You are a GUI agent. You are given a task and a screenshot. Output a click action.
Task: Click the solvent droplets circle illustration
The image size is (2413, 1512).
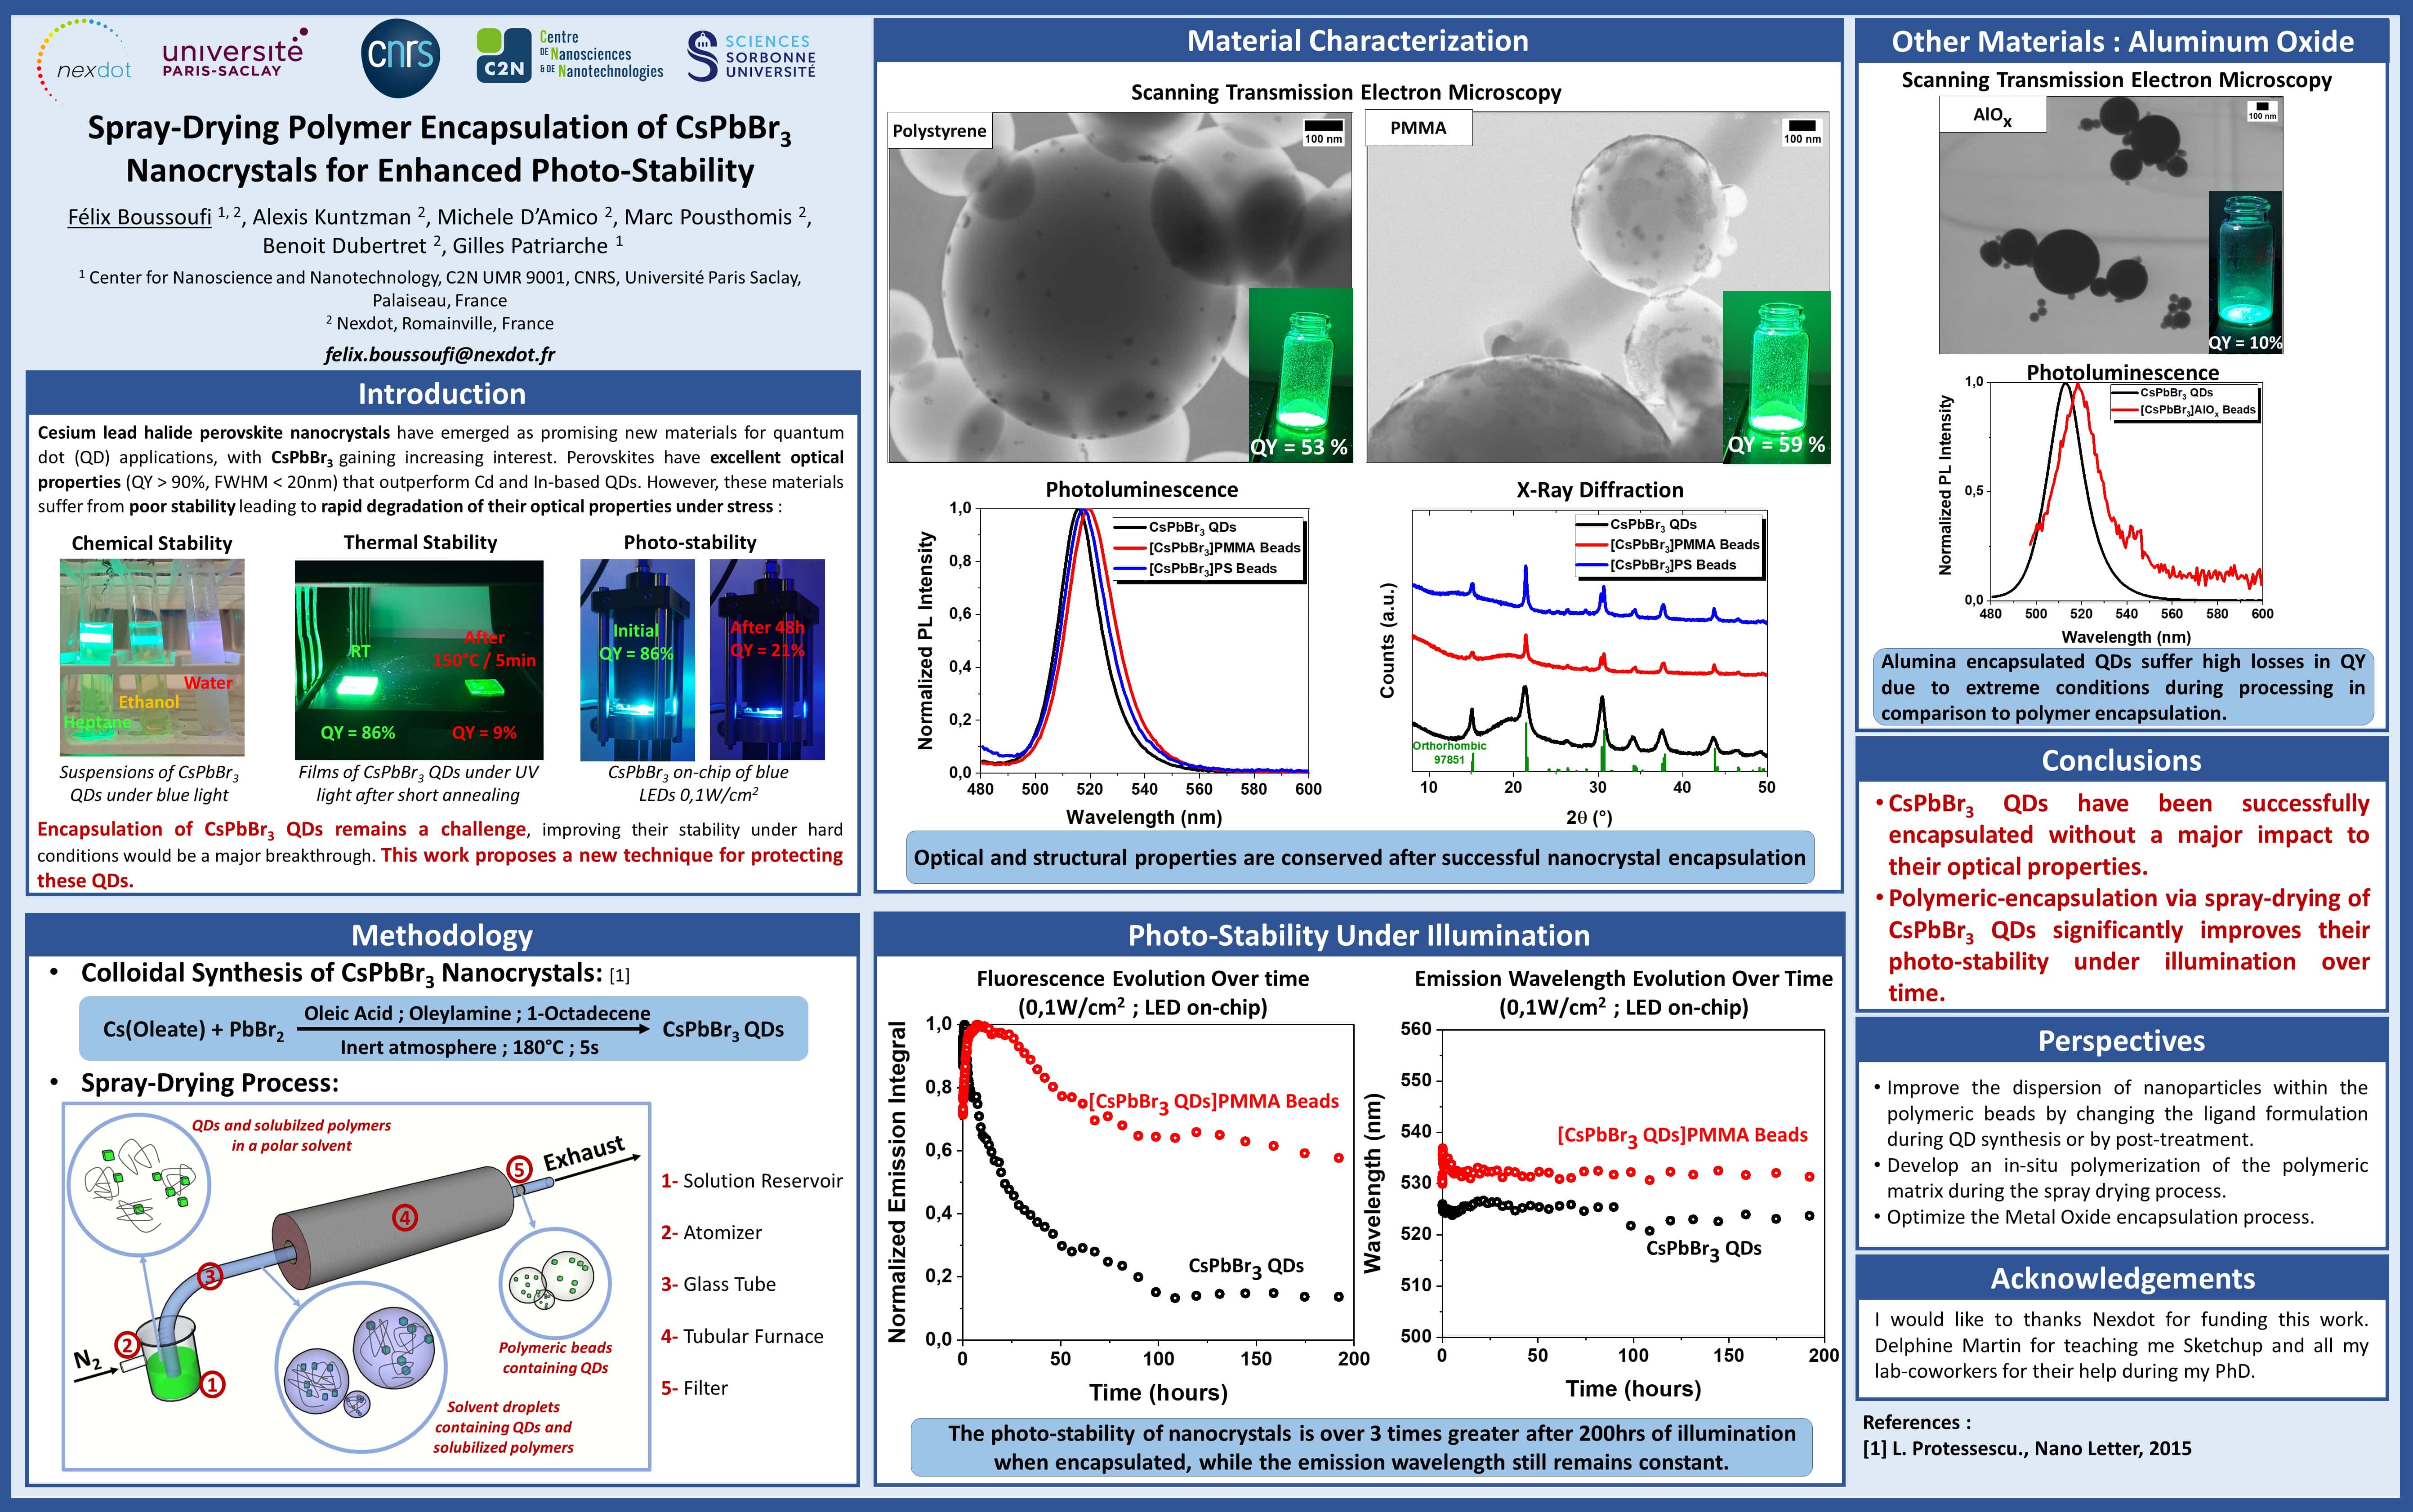click(361, 1367)
